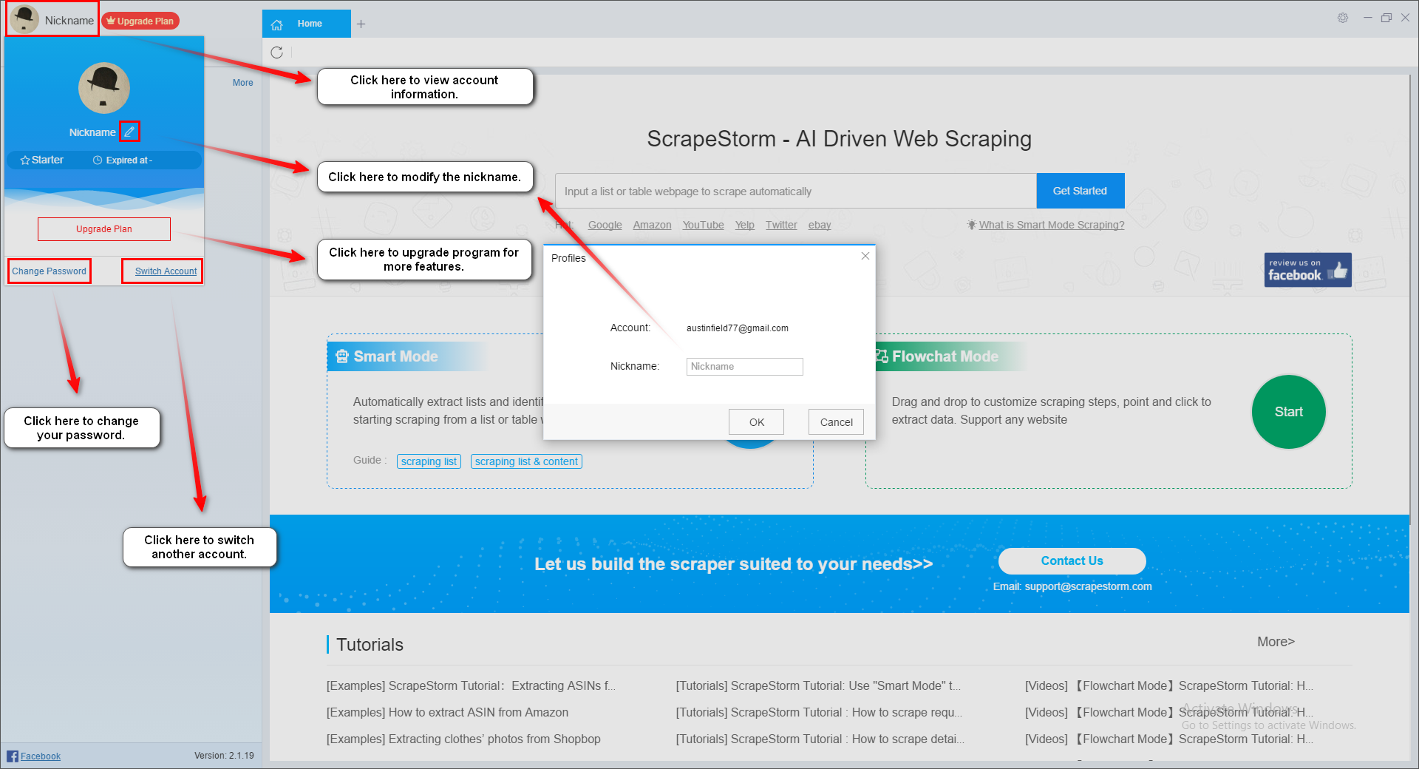Screen dimensions: 1419x769
Task: Click the Smart Mode robot icon
Action: 341,356
